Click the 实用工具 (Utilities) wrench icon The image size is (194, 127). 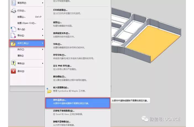13,43
